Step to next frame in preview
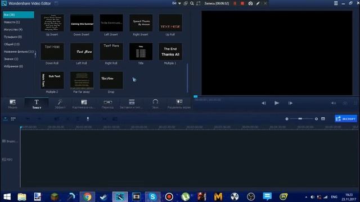The width and height of the screenshot is (360, 202). click(x=290, y=103)
